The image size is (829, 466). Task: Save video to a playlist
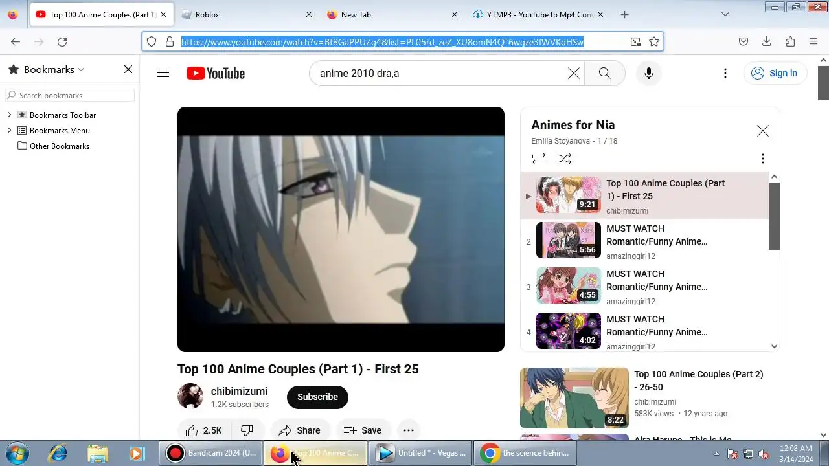tap(363, 430)
